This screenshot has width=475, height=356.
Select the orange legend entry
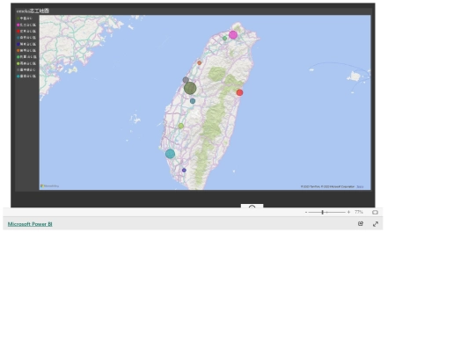[26, 51]
